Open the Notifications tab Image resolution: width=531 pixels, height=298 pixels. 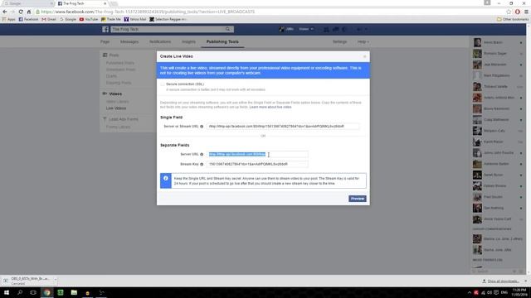(x=160, y=42)
